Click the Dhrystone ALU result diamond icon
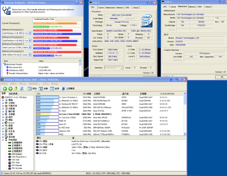The width and height of the screenshot is (227, 176). click(x=7, y=67)
